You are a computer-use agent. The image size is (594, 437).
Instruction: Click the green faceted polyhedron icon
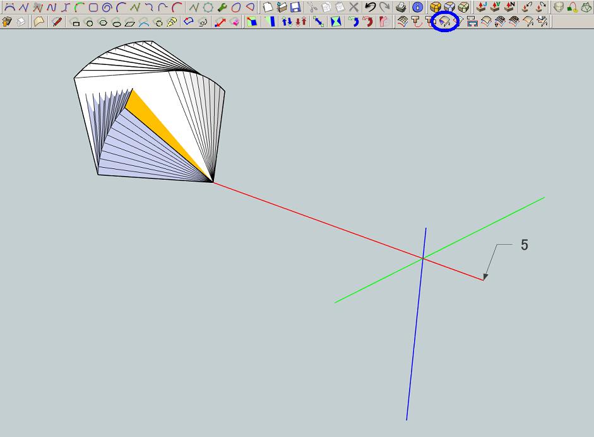tap(586, 7)
